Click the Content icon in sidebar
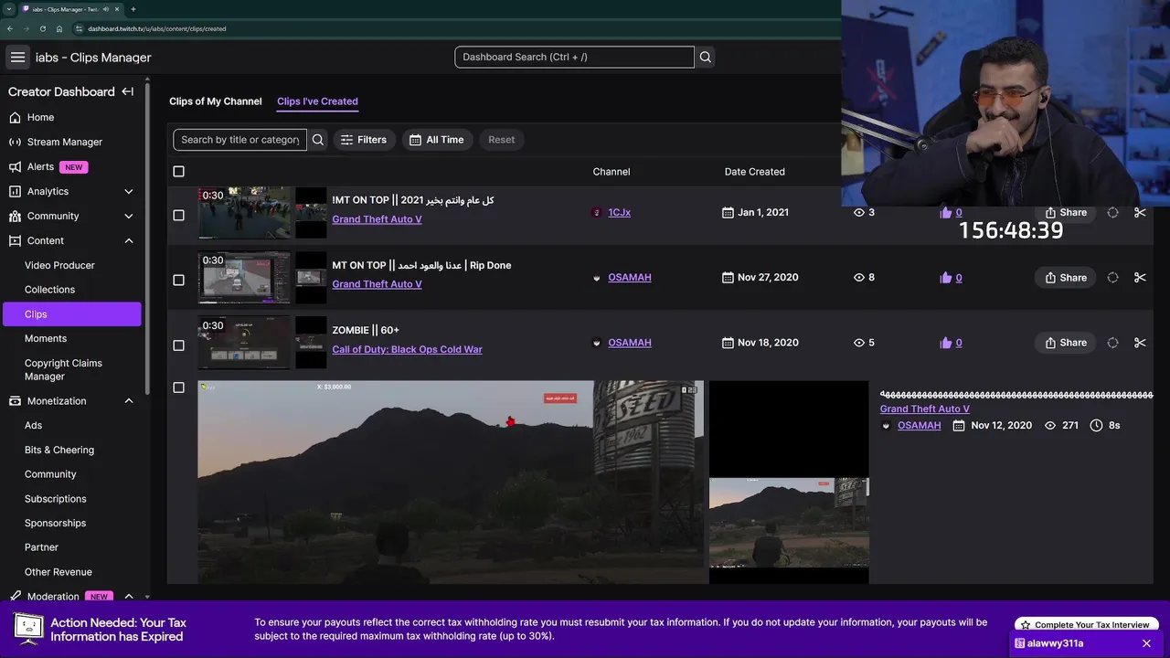1170x658 pixels. (x=15, y=240)
